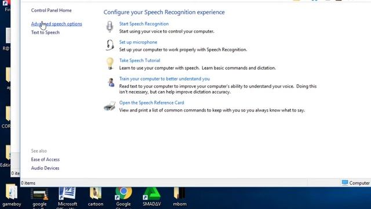Click the 'View and print a list' description
Image resolution: width=371 pixels, height=209 pixels.
tap(212, 110)
